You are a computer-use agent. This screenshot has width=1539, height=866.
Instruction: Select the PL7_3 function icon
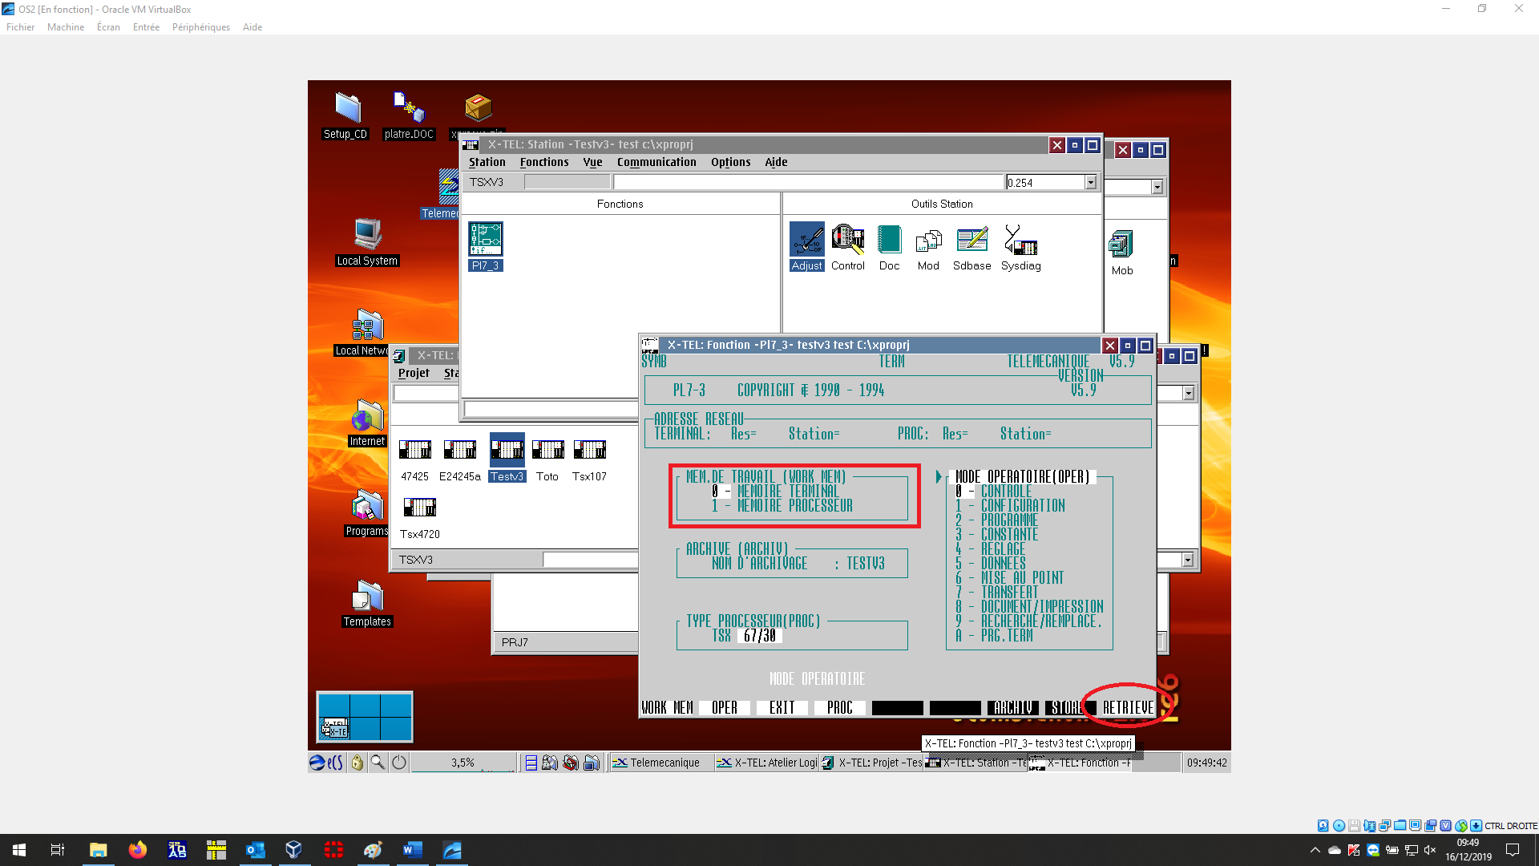coord(486,241)
